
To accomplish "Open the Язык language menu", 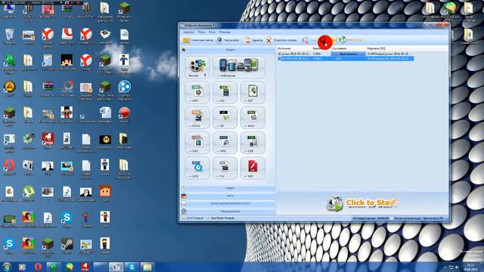I will click(x=212, y=32).
